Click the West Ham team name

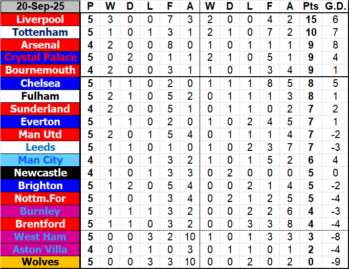point(40,237)
